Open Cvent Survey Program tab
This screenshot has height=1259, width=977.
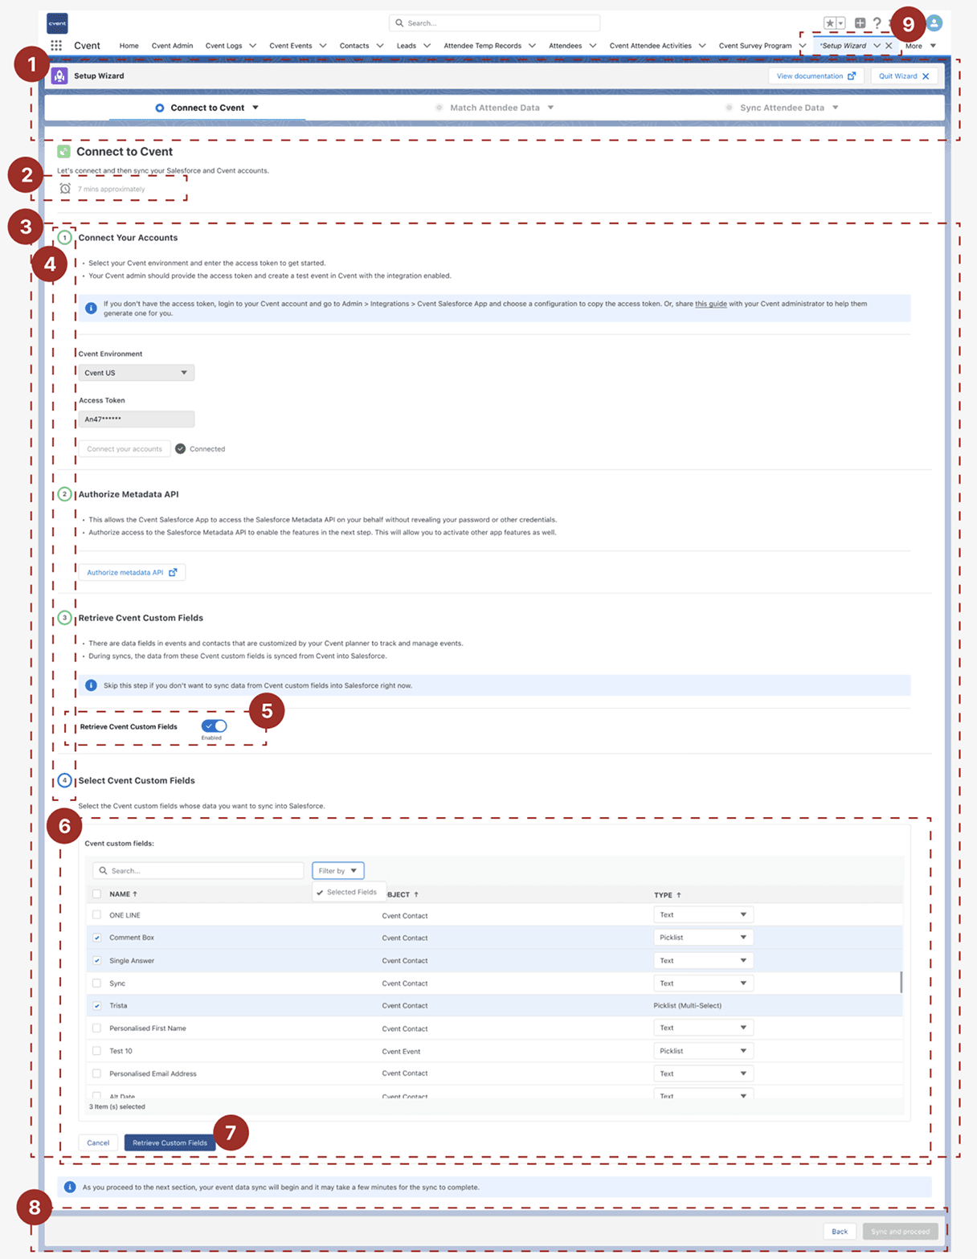(755, 46)
